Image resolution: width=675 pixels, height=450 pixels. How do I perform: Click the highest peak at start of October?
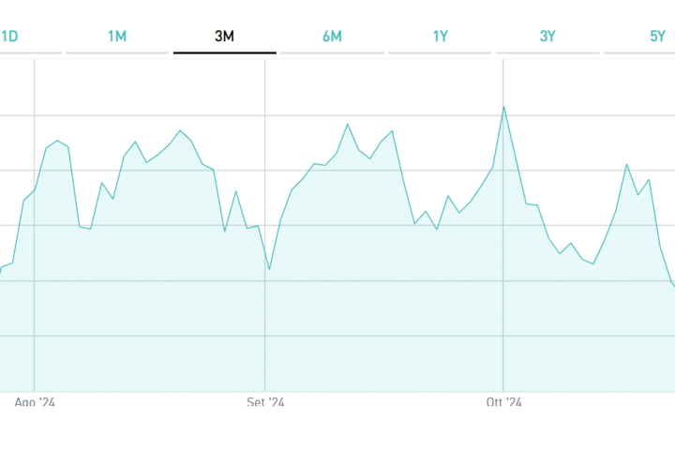pyautogui.click(x=503, y=106)
